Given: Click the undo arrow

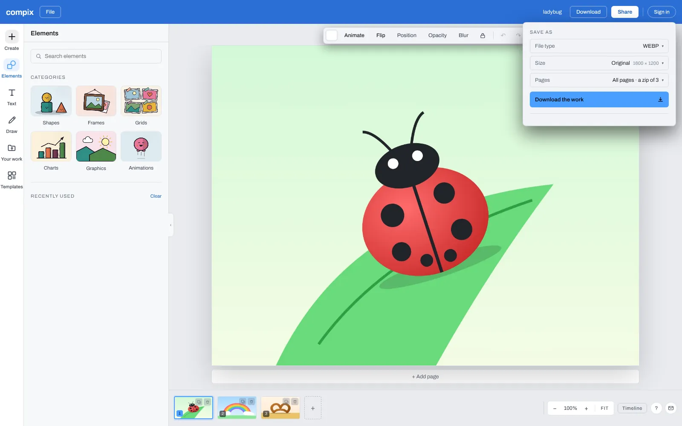Looking at the screenshot, I should pyautogui.click(x=503, y=35).
